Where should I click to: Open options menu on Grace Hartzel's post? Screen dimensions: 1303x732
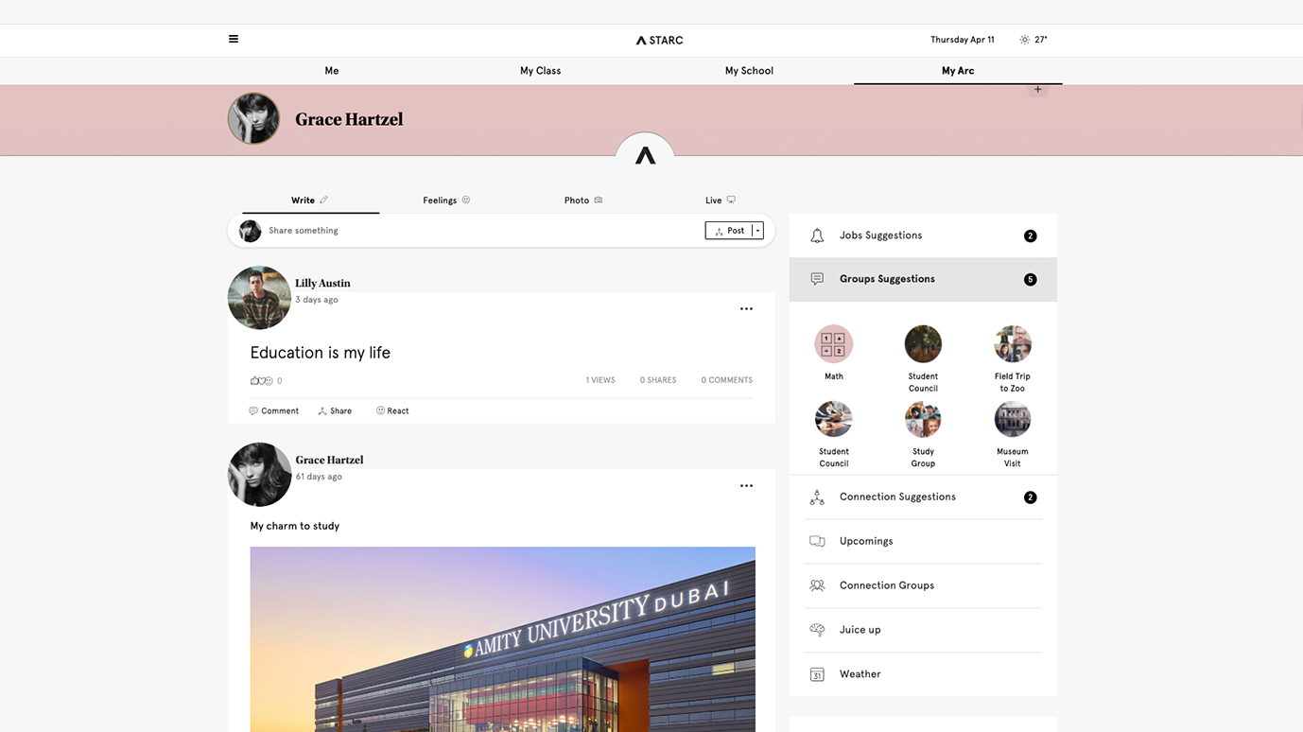(x=746, y=486)
